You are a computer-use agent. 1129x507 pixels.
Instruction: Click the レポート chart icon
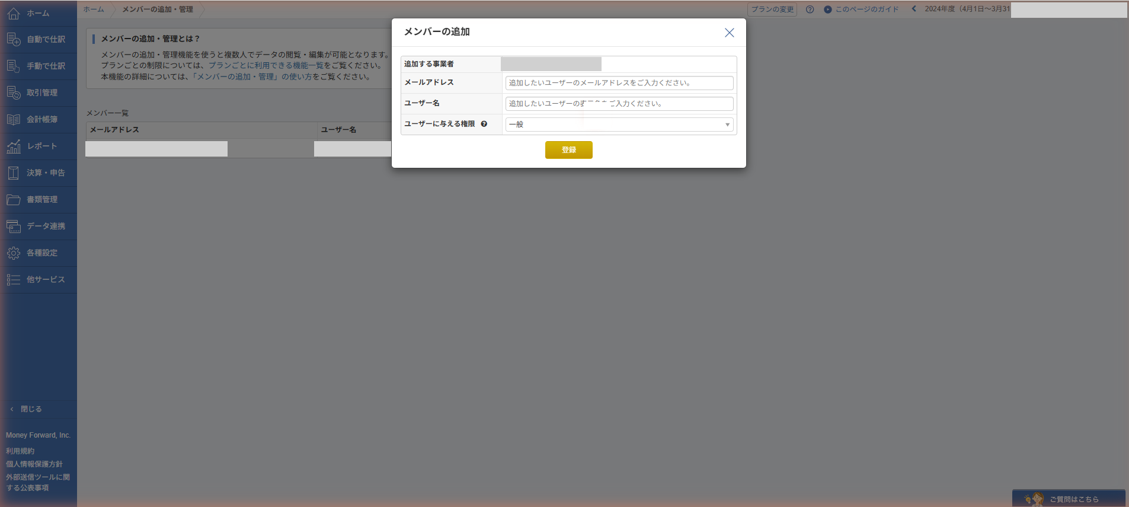pos(14,146)
